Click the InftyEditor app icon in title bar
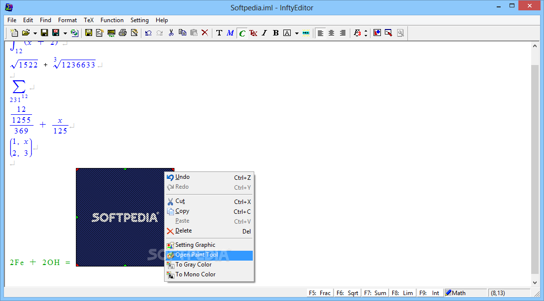The width and height of the screenshot is (544, 301). click(9, 7)
